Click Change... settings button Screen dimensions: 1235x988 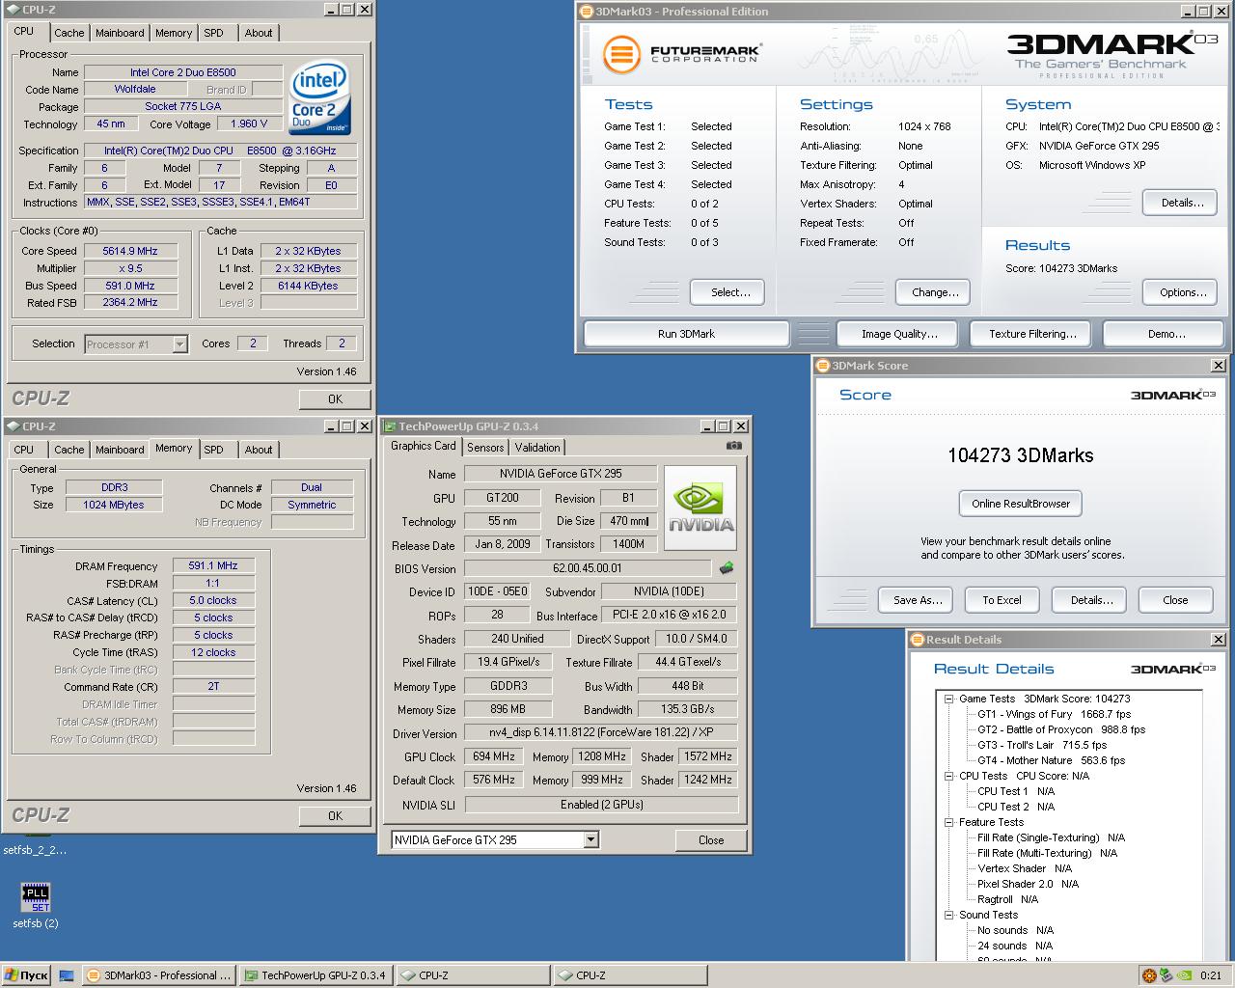point(935,292)
